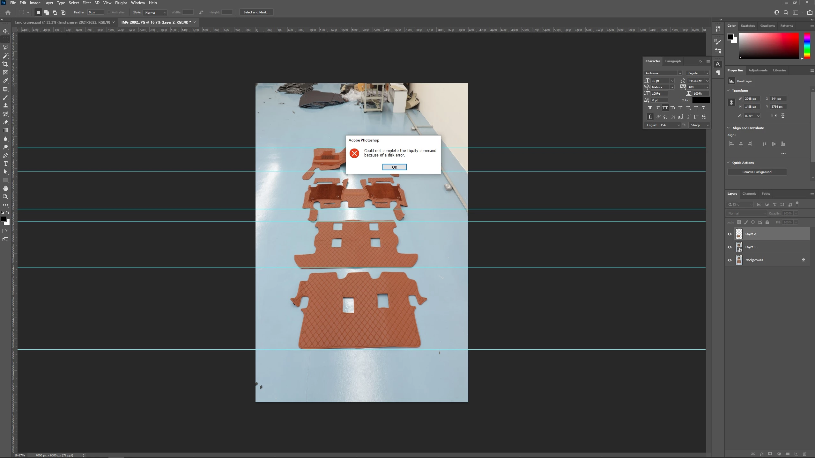
Task: Click the delete layer trash icon
Action: 804,454
